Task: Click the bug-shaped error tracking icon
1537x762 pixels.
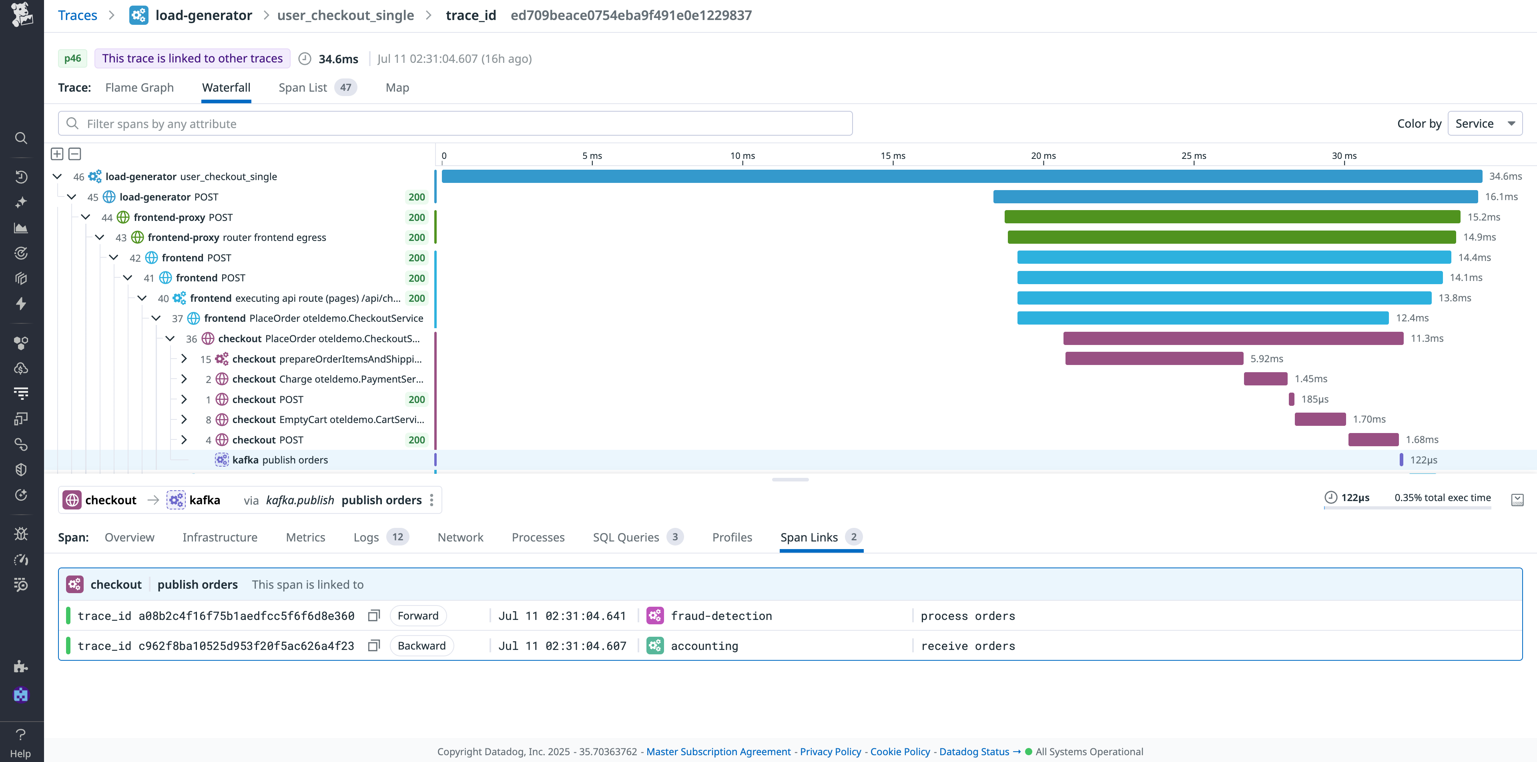Action: point(22,533)
